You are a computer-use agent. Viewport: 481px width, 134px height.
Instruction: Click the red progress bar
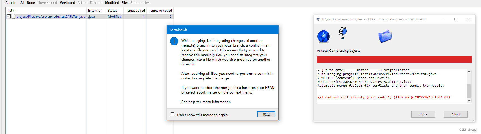click(x=394, y=60)
